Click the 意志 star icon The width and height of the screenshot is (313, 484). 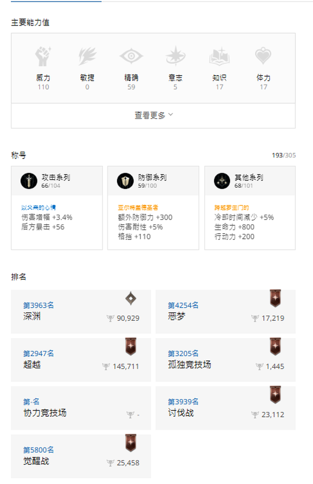(175, 56)
